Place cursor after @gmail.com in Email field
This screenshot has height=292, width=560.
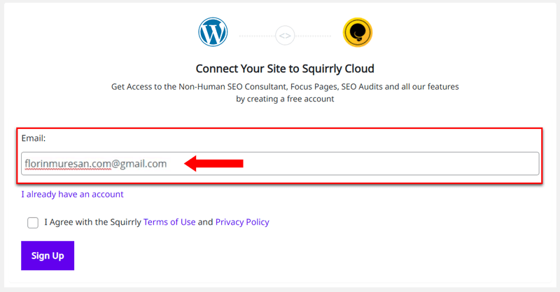167,164
